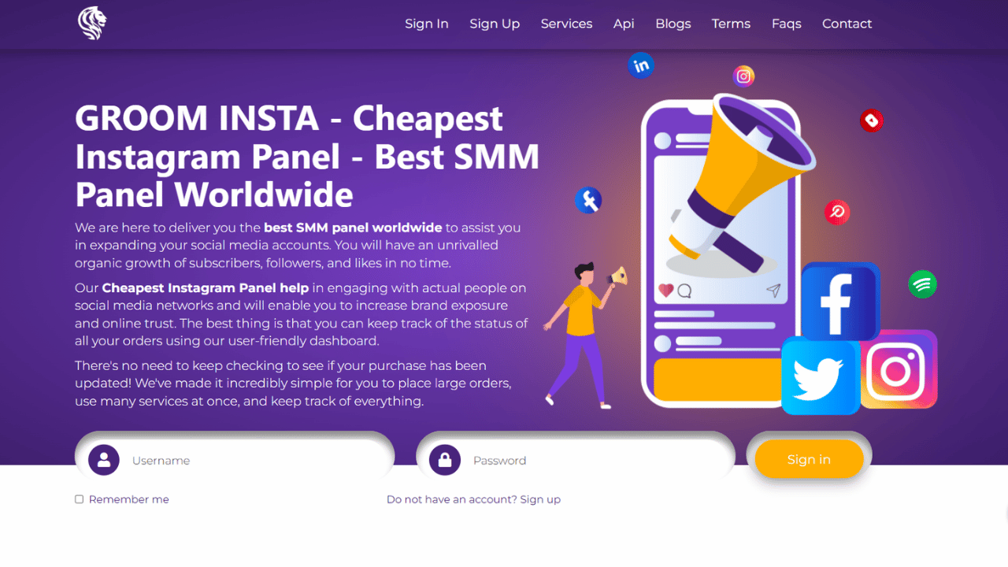
Task: Open the Contact link in the header
Action: tap(847, 24)
